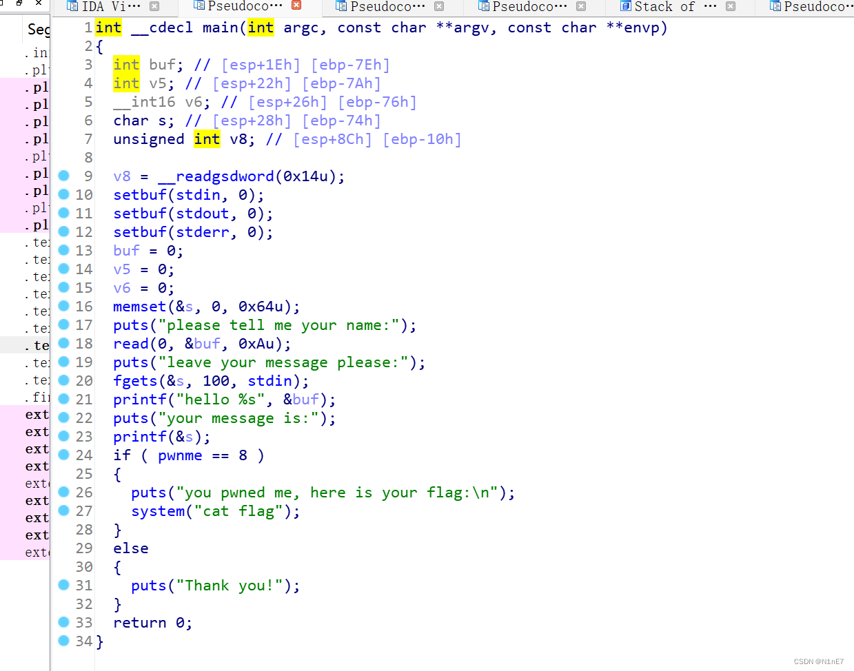Click line number 25 in the gutter
Image resolution: width=854 pixels, height=671 pixels.
(84, 474)
